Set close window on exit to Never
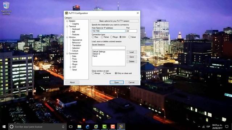This screenshot has width=232, height=130. click(104, 73)
